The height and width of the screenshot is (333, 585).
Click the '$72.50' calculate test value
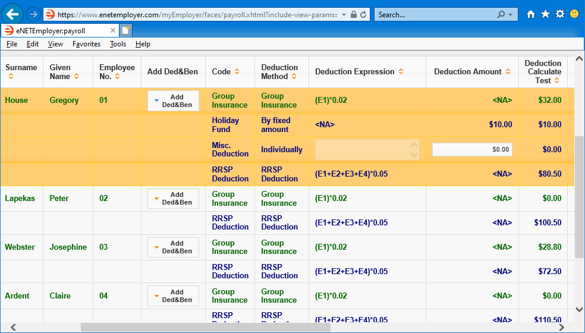[x=550, y=271]
